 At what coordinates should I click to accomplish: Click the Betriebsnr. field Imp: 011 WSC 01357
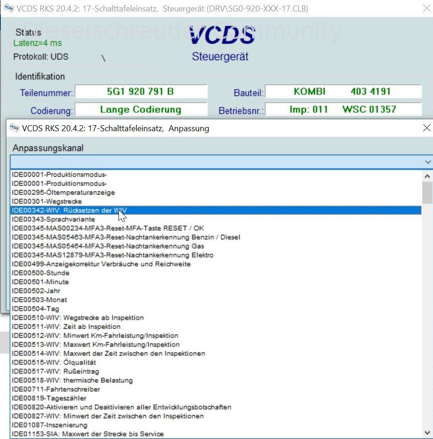tap(343, 110)
